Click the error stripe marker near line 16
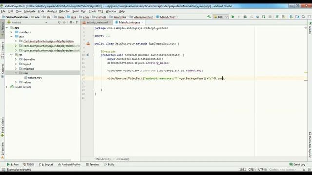The image size is (312, 175). pyautogui.click(x=306, y=80)
